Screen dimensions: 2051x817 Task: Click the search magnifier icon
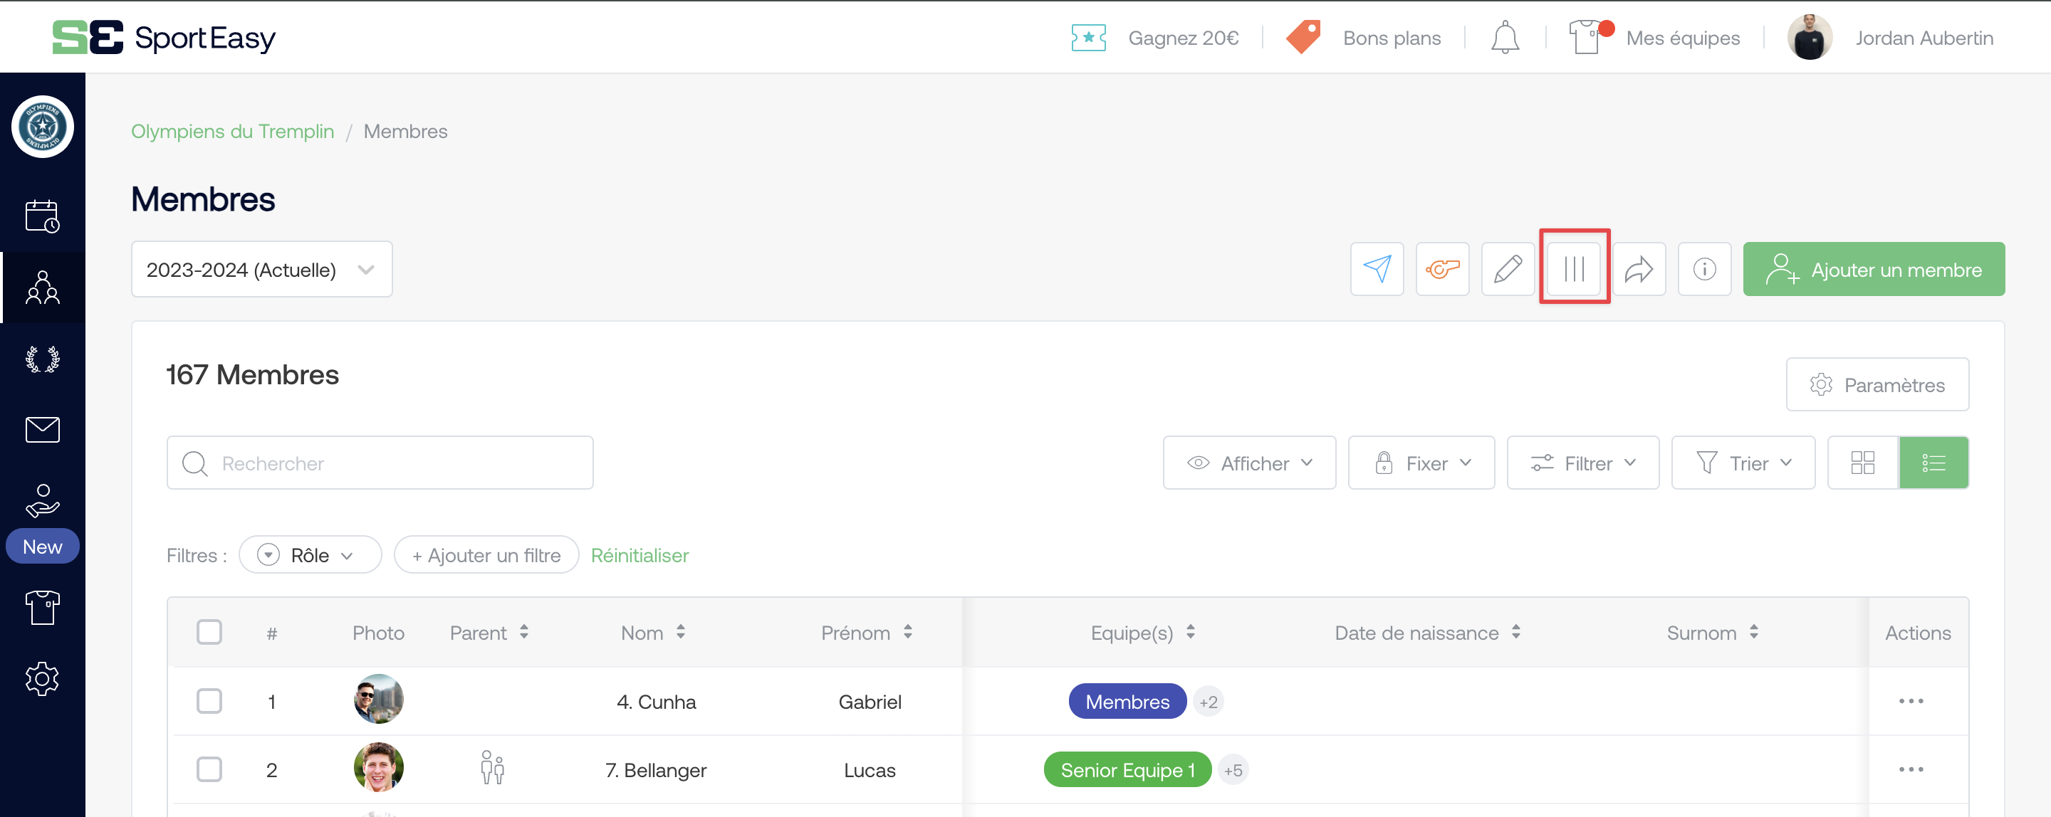click(194, 463)
